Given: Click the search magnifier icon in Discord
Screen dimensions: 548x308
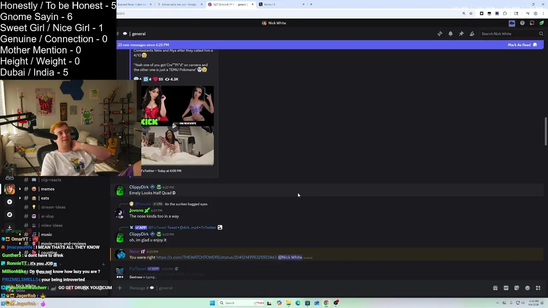Looking at the screenshot, I should 541,34.
